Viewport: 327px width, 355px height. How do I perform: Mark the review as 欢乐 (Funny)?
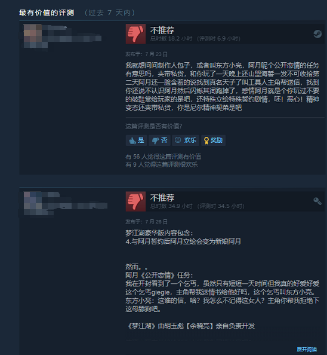[x=186, y=140]
